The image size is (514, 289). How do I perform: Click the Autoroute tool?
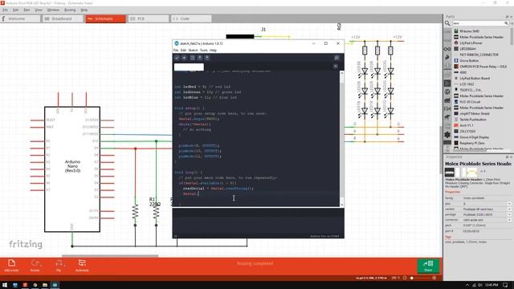click(x=82, y=266)
